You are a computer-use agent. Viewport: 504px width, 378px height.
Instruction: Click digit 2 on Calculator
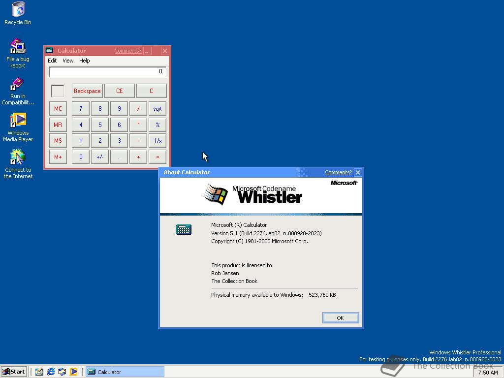(100, 141)
